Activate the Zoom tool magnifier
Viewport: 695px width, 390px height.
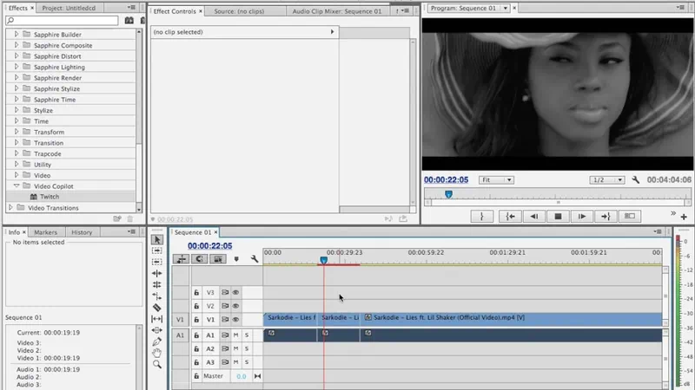click(x=157, y=365)
